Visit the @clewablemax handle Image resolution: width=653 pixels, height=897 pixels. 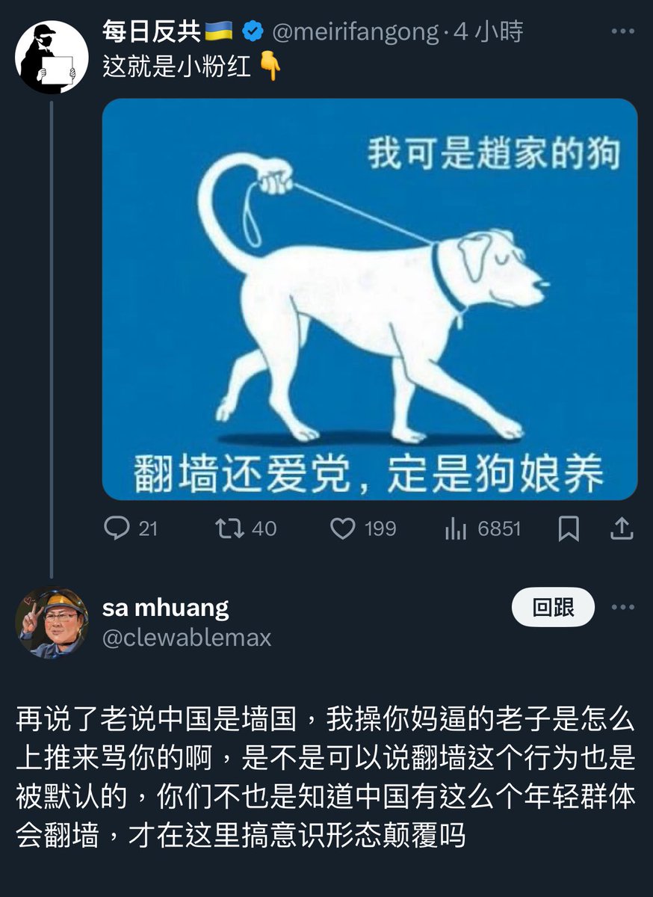click(x=187, y=638)
